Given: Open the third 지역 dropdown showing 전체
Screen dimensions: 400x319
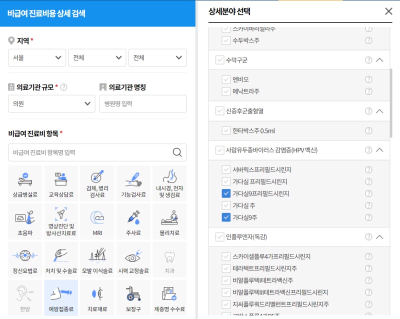Looking at the screenshot, I should 157,57.
